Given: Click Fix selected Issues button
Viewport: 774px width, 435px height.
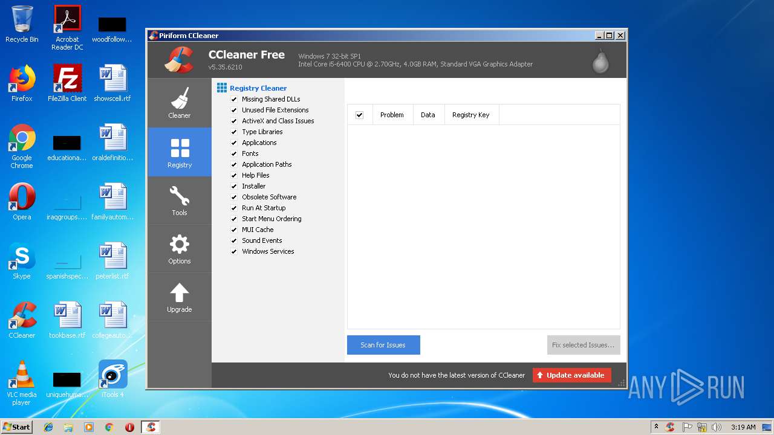Looking at the screenshot, I should coord(584,345).
